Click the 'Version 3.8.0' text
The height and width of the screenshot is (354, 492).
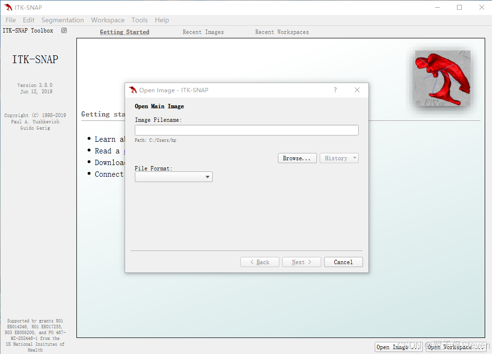tap(35, 85)
